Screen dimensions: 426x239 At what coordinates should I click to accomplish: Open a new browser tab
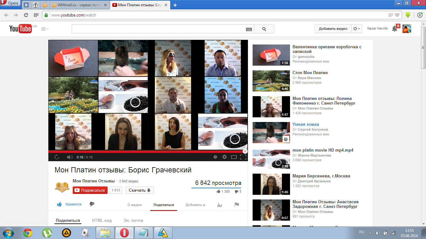[175, 5]
